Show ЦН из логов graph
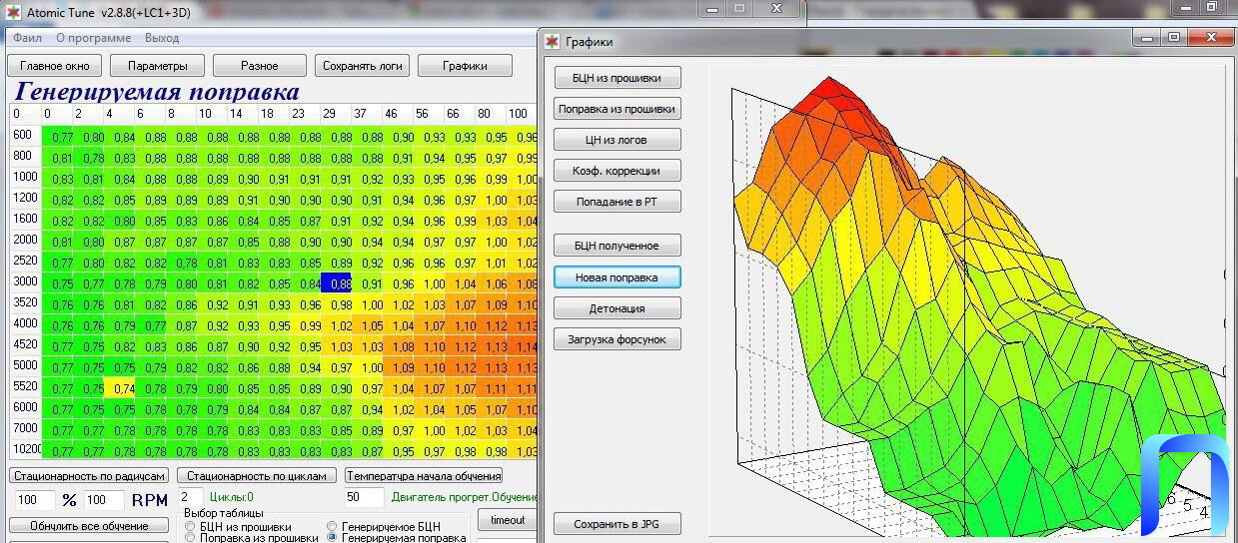The width and height of the screenshot is (1238, 543). 618,139
